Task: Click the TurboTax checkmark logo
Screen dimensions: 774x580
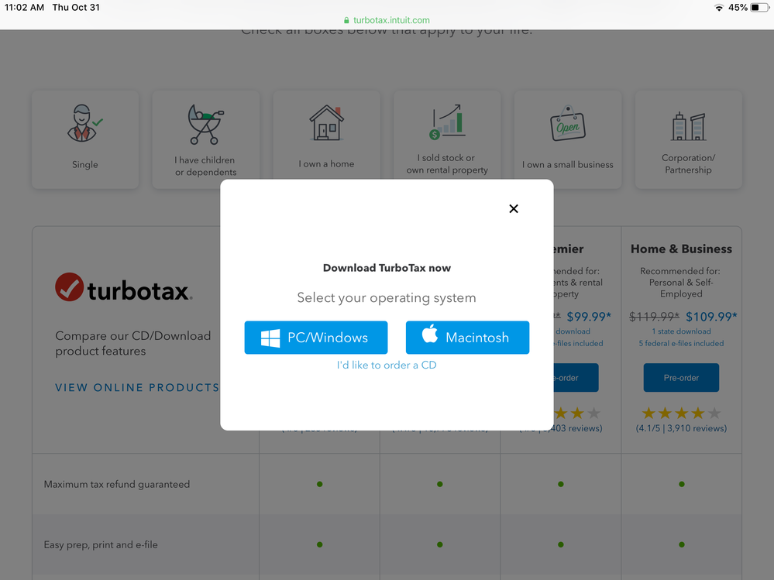Action: (x=69, y=288)
